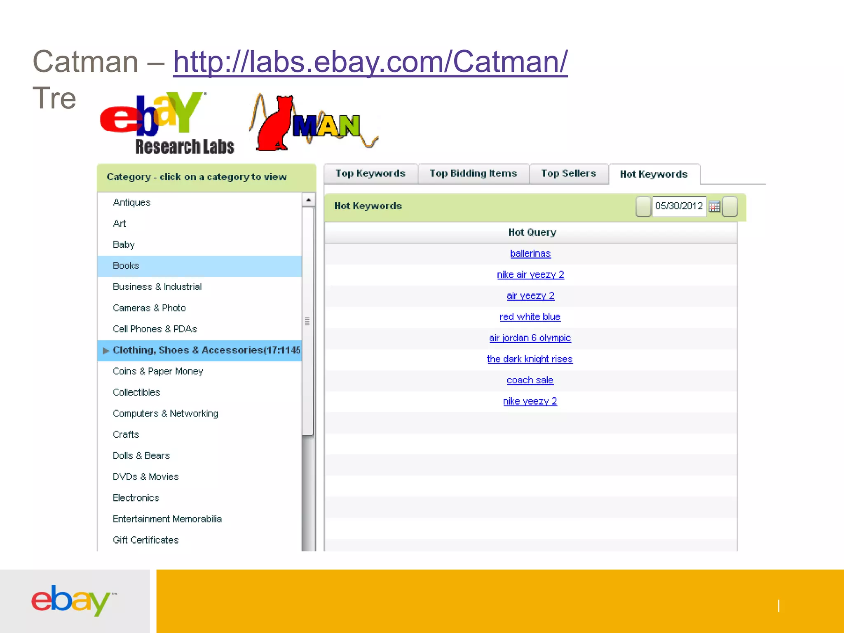
Task: Click the Catman cat logo
Action: point(313,123)
